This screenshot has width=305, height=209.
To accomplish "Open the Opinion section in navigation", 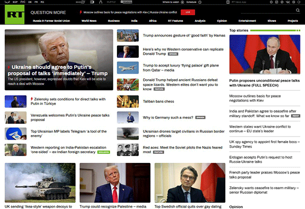I will point(222,21).
